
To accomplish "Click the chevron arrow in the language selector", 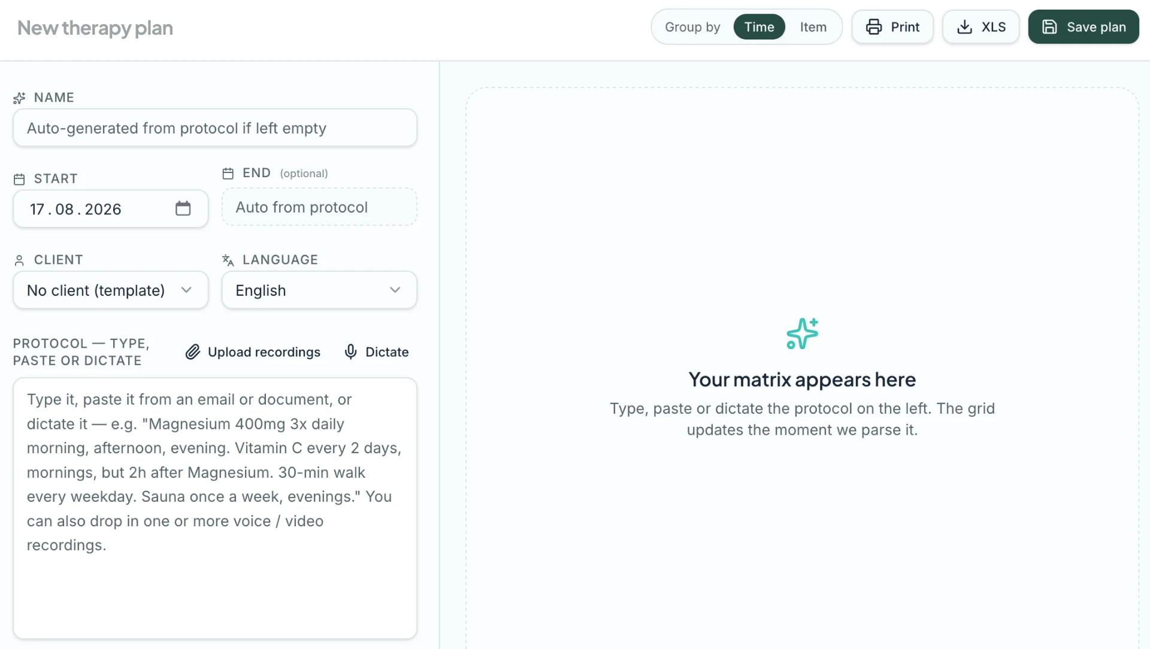I will pos(395,290).
